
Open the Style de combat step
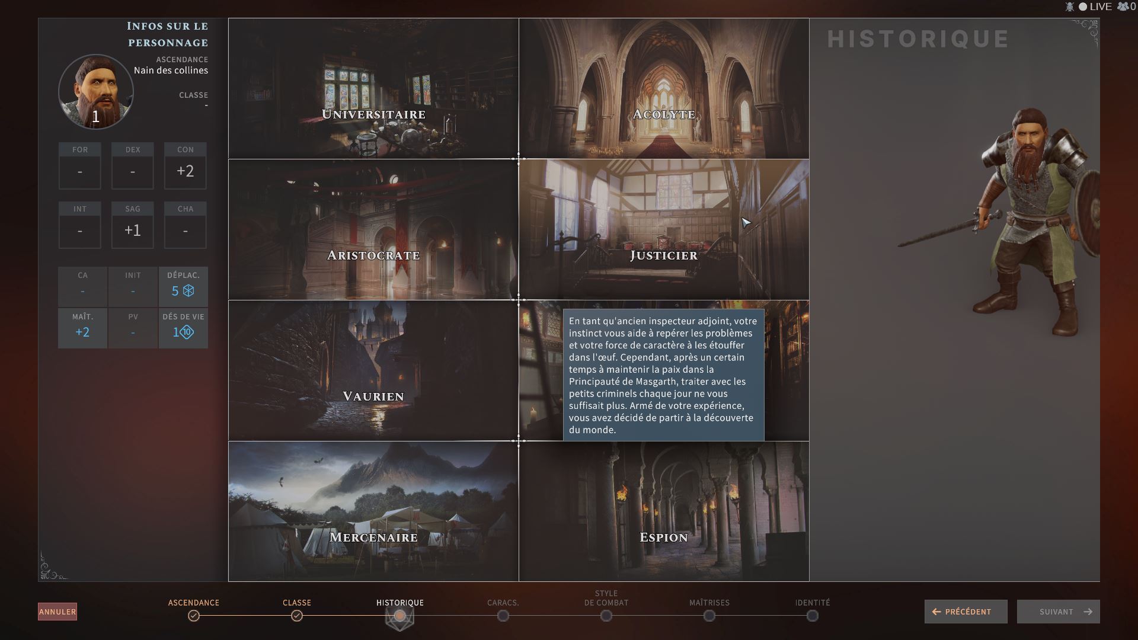pos(606,616)
